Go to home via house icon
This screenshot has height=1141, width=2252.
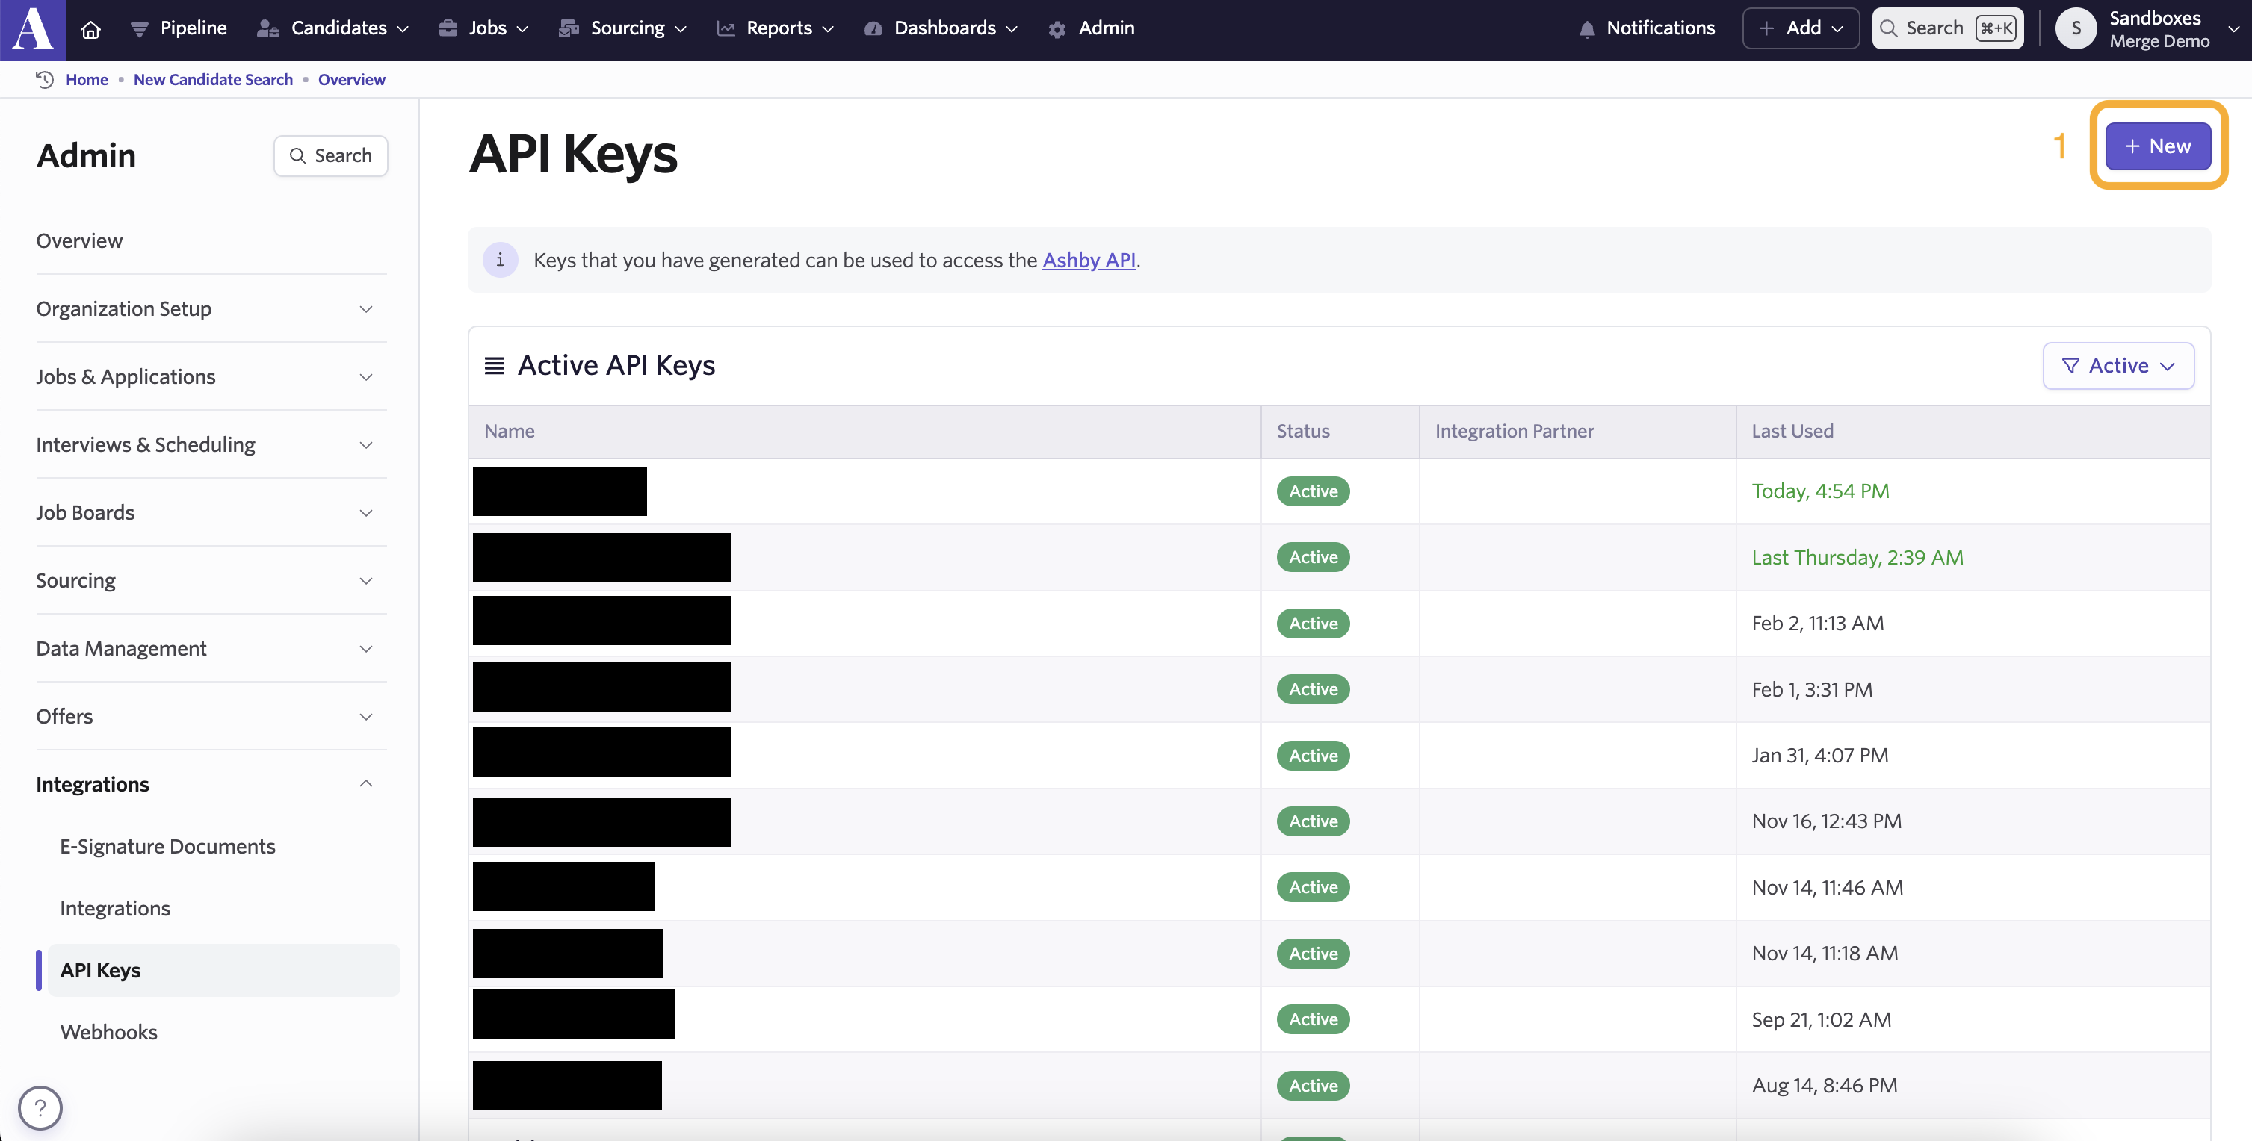point(90,29)
